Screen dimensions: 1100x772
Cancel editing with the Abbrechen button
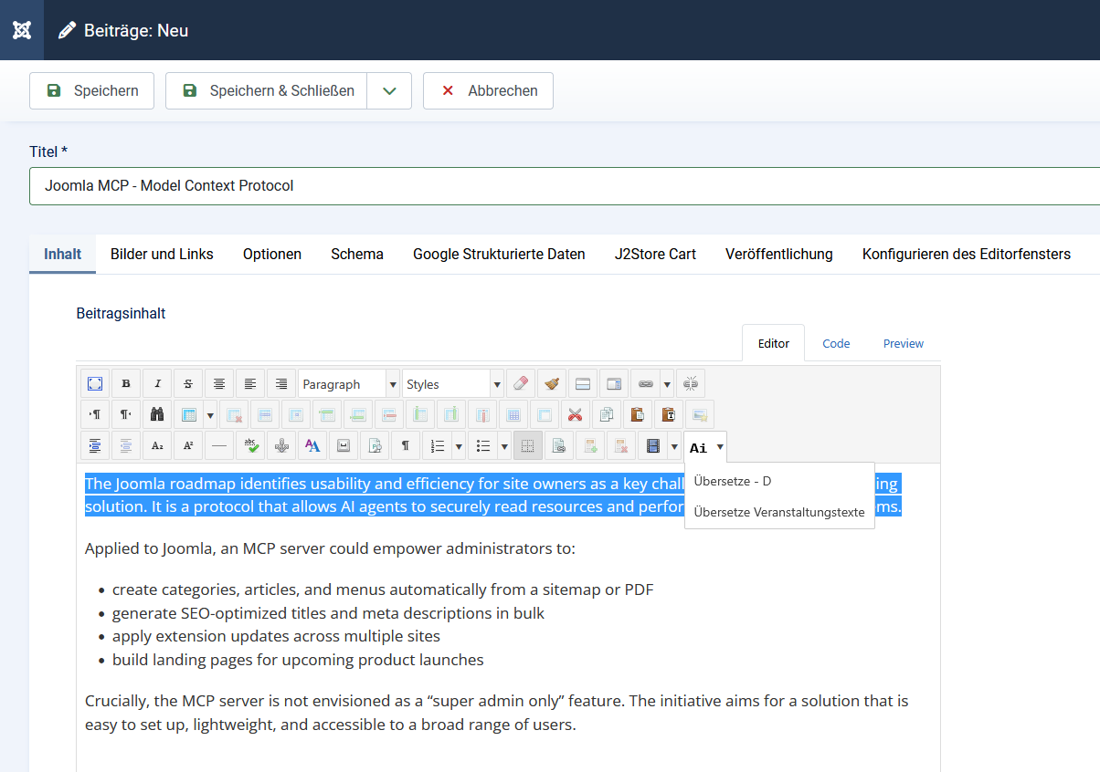488,90
